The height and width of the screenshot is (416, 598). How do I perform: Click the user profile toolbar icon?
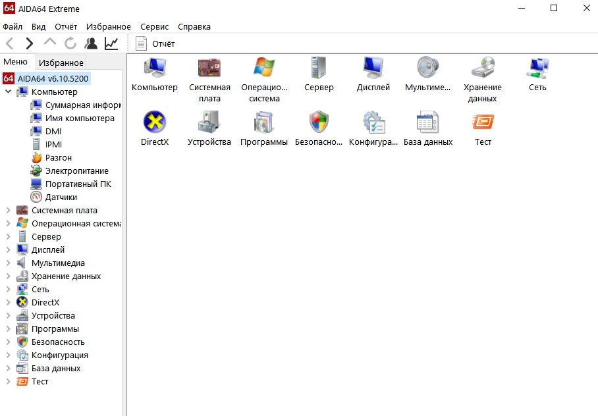click(x=91, y=43)
